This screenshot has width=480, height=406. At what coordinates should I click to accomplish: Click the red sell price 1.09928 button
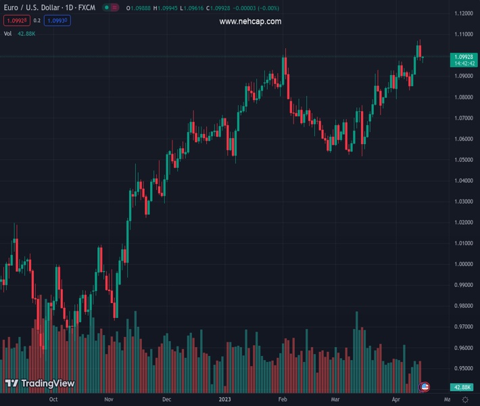14,21
